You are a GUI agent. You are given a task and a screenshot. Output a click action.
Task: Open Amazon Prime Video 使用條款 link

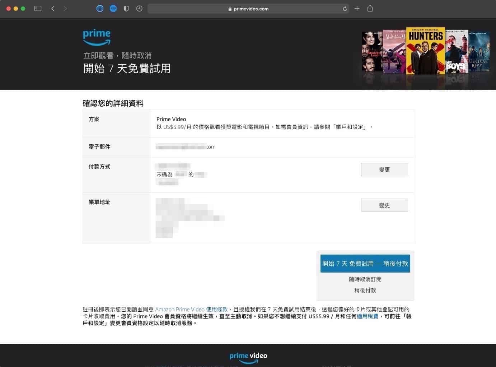191,309
